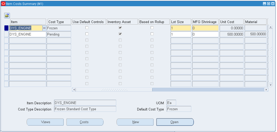Click the vertical scrollbar down arrow

click(271, 85)
